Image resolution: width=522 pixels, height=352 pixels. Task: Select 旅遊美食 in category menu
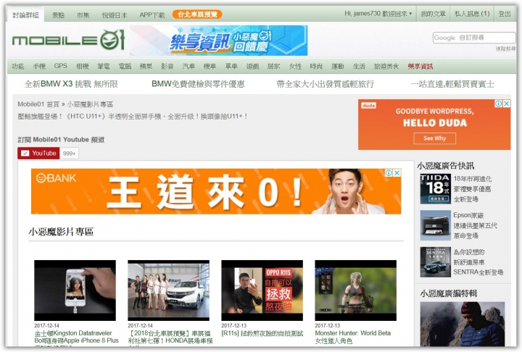click(386, 66)
